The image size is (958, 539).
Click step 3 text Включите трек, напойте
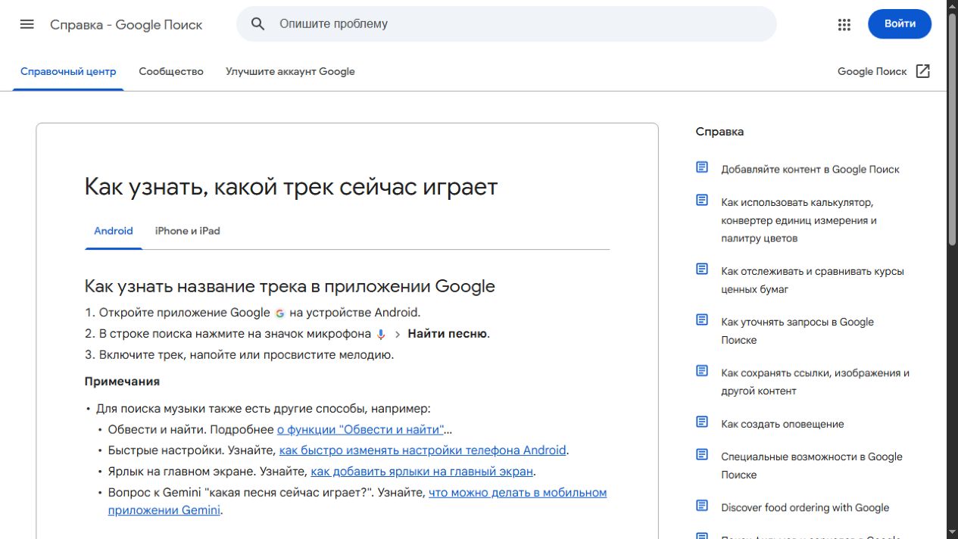tap(245, 355)
